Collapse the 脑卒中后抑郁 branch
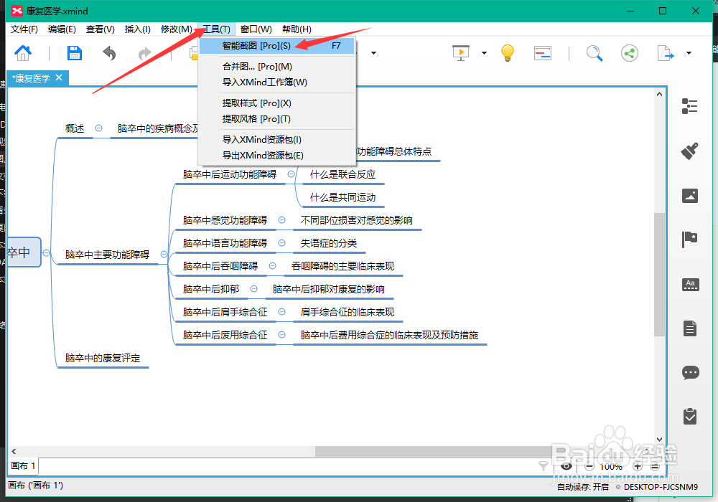 (x=253, y=288)
